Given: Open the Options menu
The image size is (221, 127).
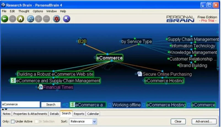Looking at the screenshot, I should point(38,11).
